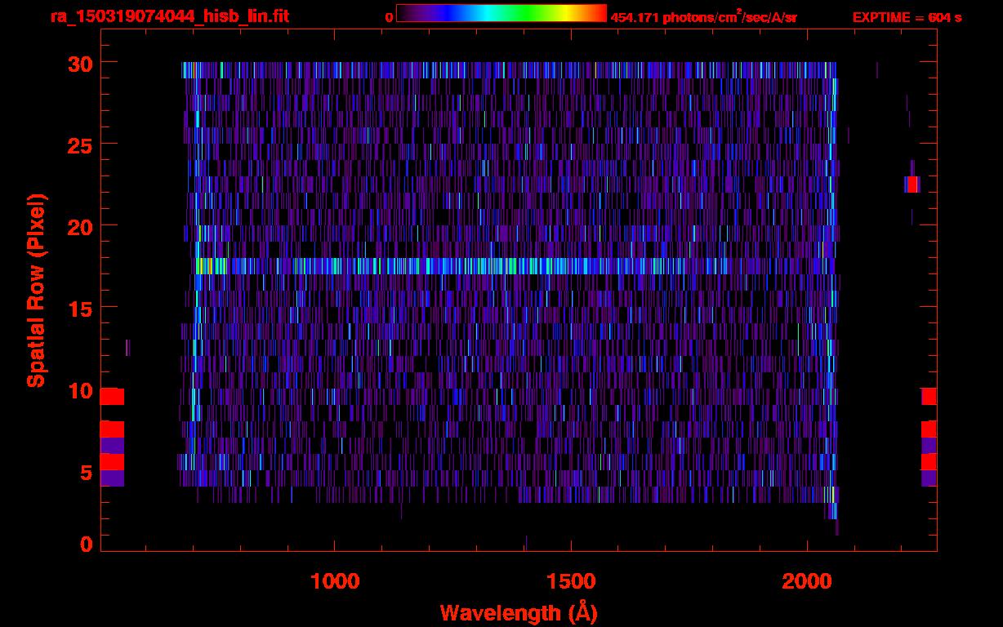Select the EXPTIME = 604 s label
This screenshot has height=627, width=1003.
(x=907, y=17)
